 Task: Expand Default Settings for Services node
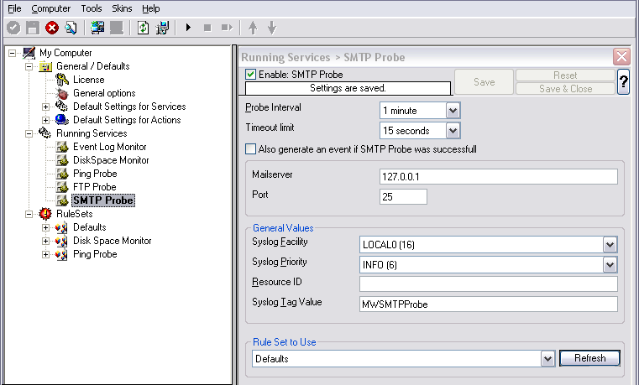[x=45, y=107]
